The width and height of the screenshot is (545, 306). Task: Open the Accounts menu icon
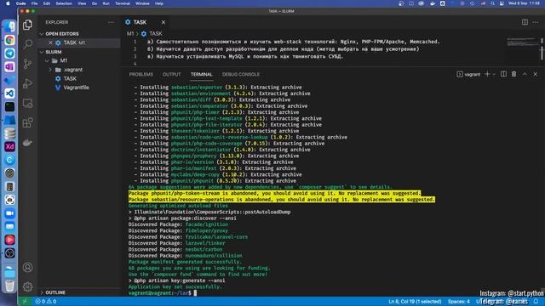coord(27,267)
